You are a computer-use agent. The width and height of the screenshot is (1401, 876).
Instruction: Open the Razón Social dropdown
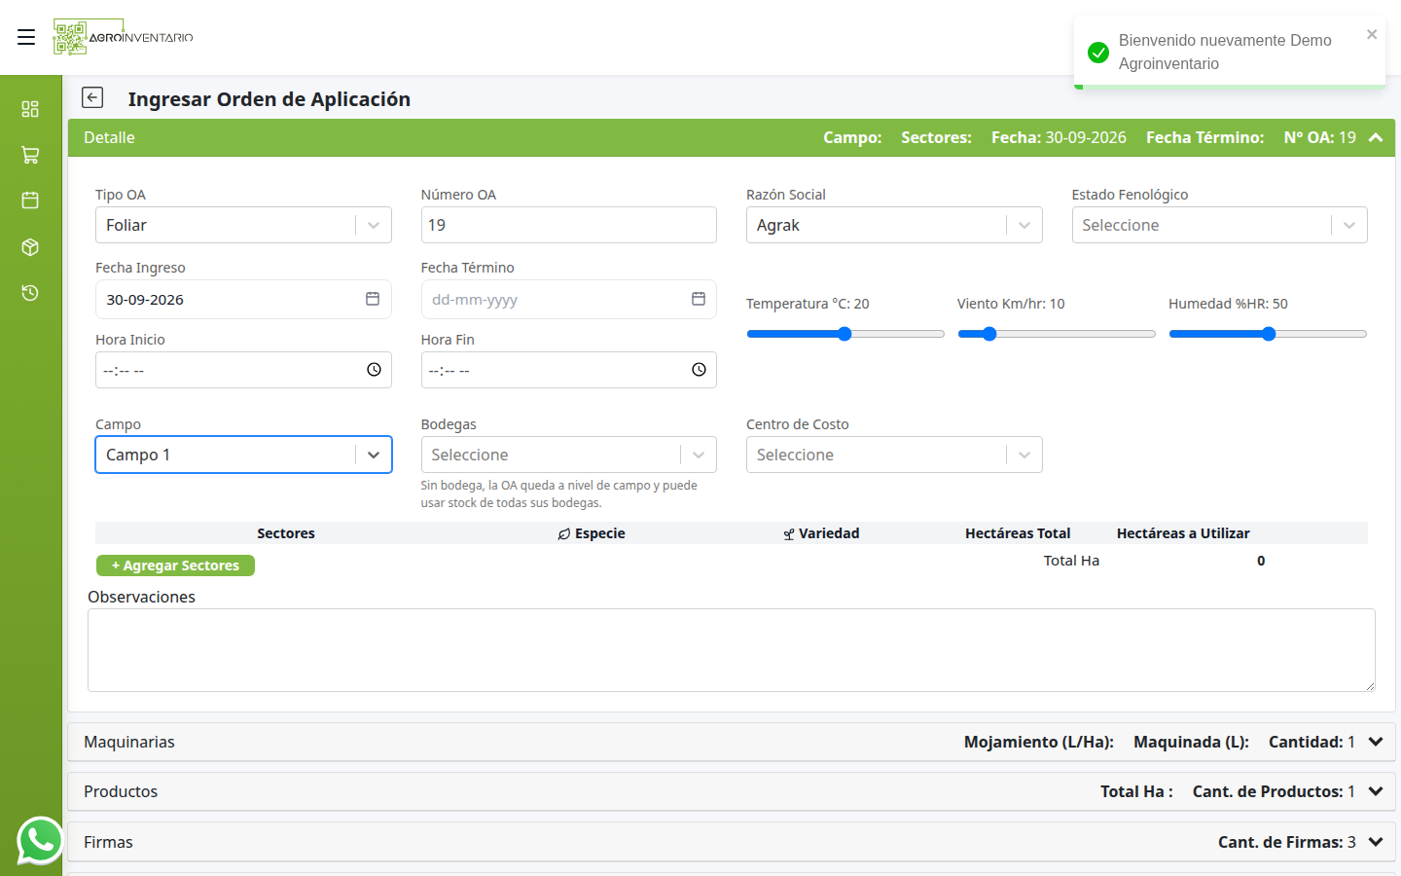(x=894, y=225)
